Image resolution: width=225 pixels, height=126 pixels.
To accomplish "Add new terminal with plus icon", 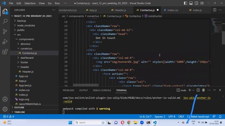I will coord(189,90).
